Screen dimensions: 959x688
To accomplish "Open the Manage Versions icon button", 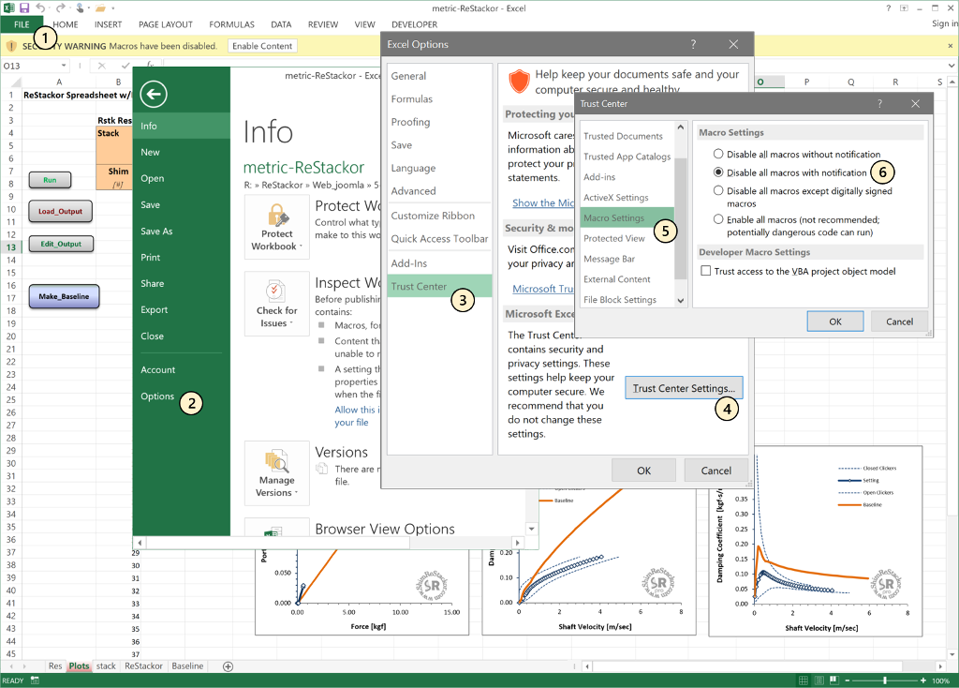I will (276, 473).
